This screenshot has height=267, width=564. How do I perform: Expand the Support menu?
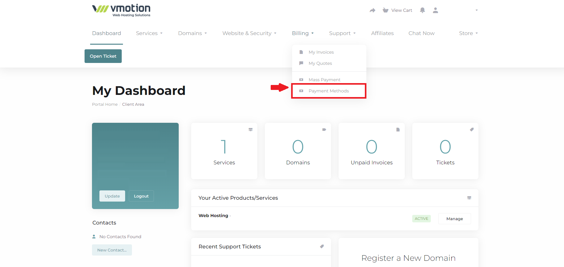point(343,33)
